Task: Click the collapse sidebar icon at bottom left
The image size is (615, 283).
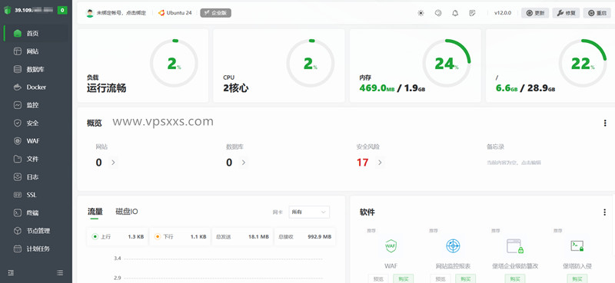Action: tap(12, 272)
